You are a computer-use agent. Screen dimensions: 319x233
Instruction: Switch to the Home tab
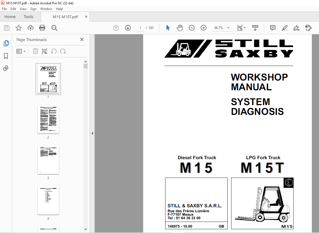10,17
